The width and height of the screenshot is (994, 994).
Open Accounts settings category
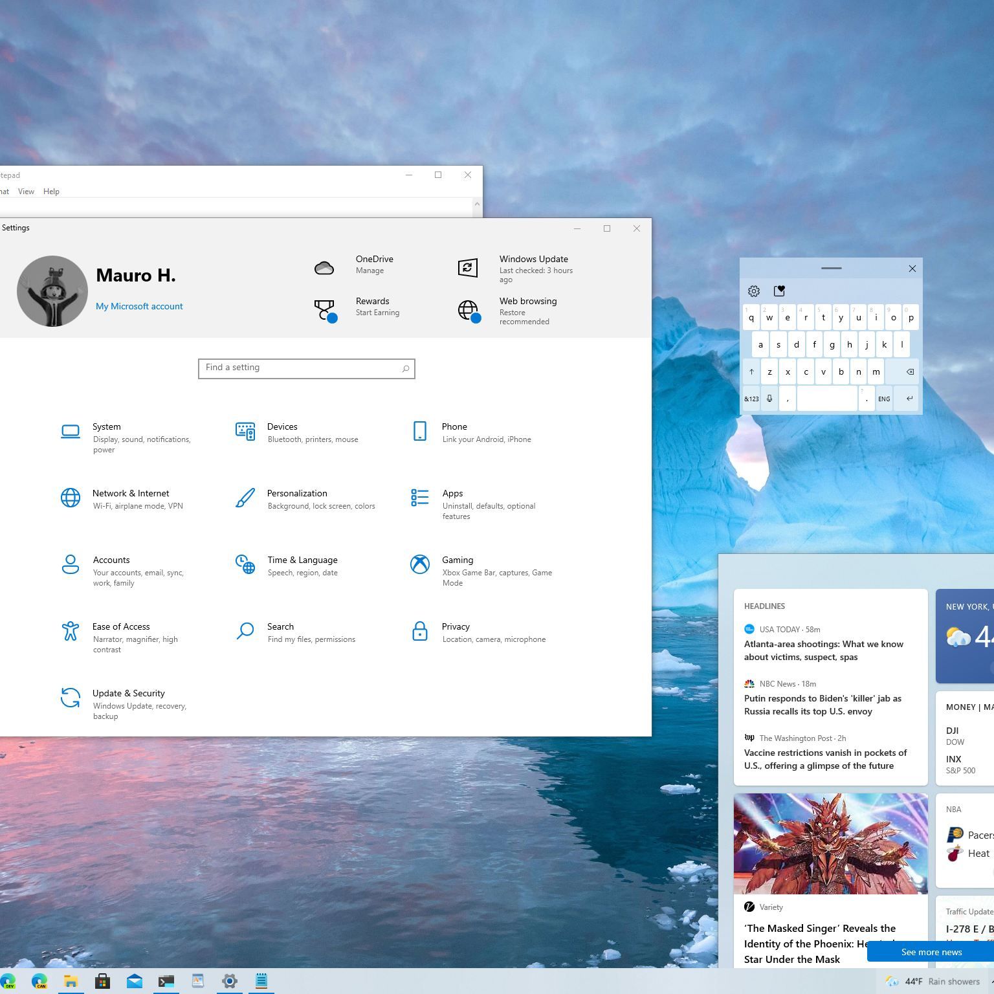pyautogui.click(x=123, y=571)
